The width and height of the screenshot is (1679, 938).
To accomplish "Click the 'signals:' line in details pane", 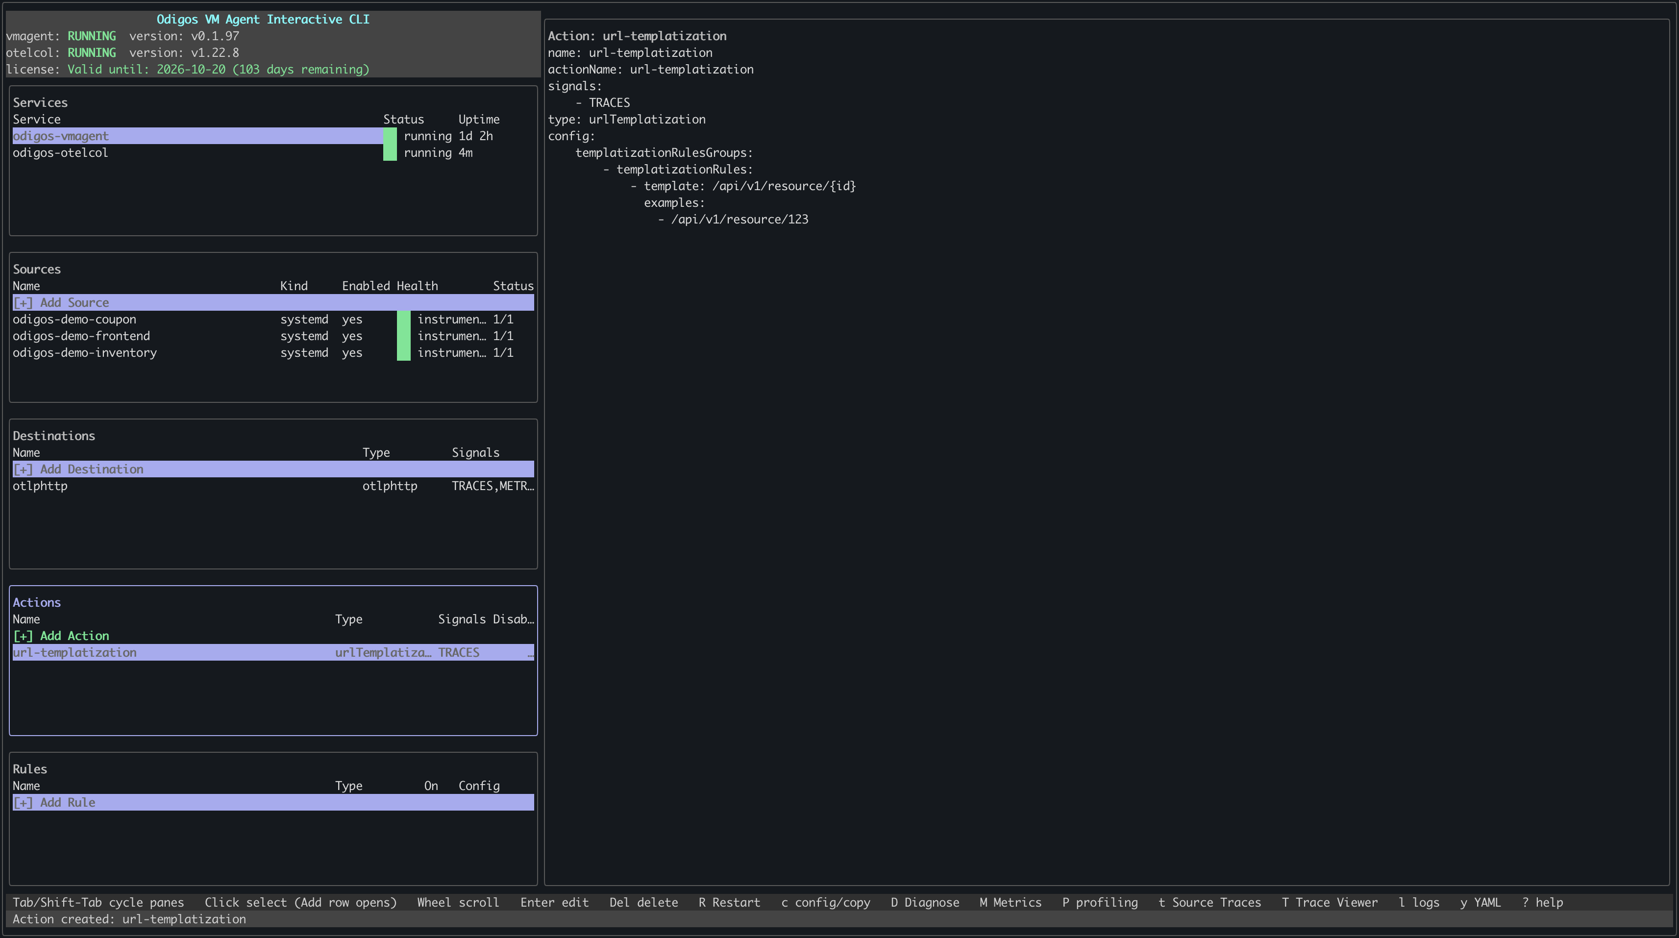I will pyautogui.click(x=575, y=87).
